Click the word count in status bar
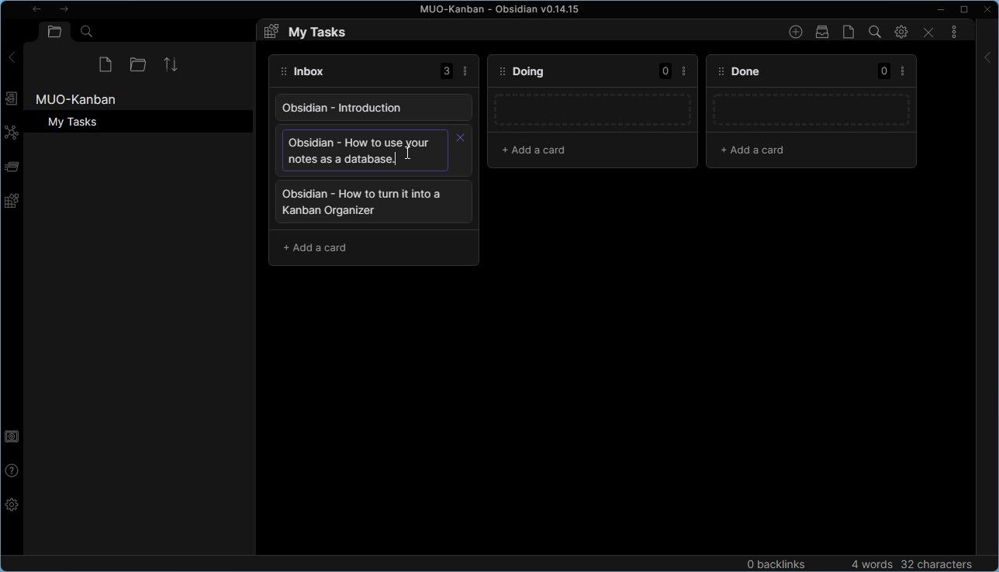 [x=872, y=564]
